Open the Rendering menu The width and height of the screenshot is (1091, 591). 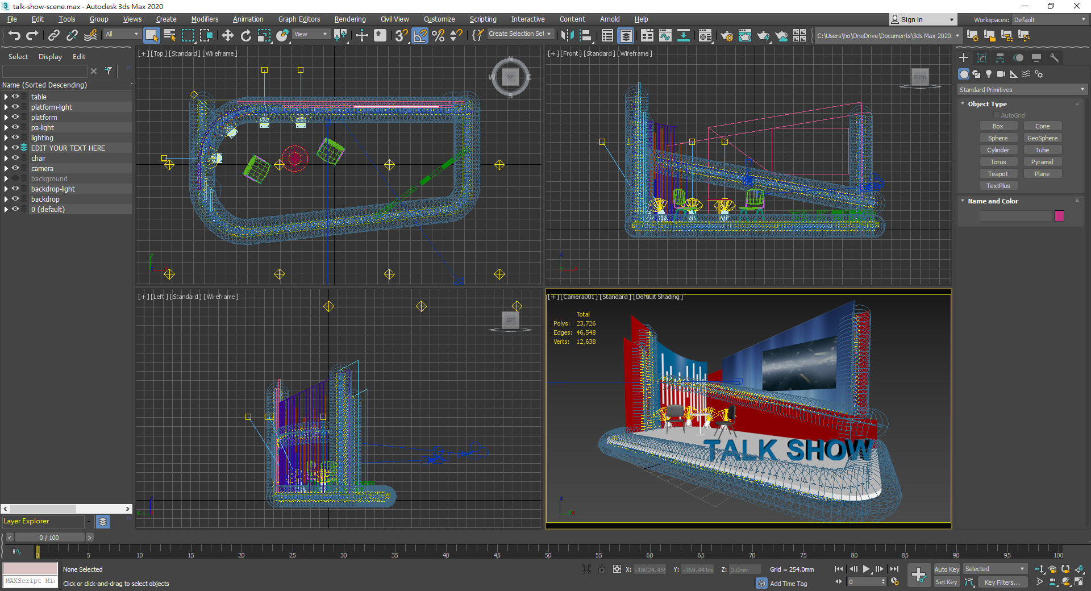pyautogui.click(x=349, y=19)
